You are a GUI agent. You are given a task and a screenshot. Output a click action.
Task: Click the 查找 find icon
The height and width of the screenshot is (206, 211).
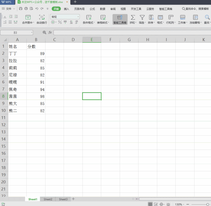(207, 19)
